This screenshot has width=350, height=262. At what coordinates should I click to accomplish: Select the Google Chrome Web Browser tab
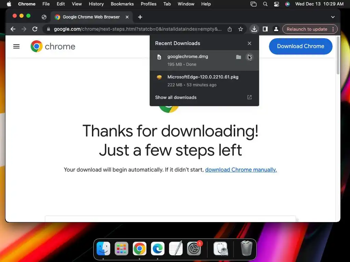click(x=92, y=17)
